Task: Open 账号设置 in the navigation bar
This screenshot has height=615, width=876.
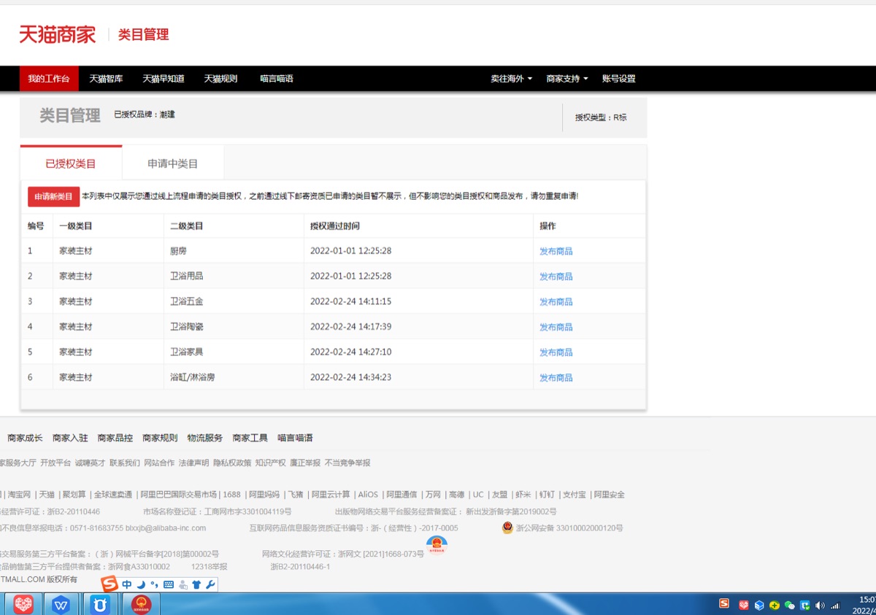Action: point(619,79)
